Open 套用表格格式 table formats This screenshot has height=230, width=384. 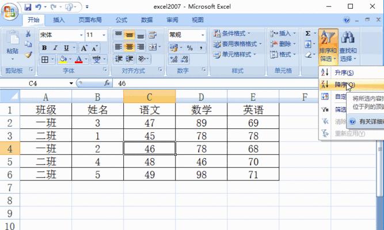pos(237,44)
